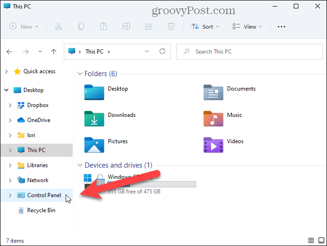Image resolution: width=327 pixels, height=246 pixels.
Task: Expand the Control Panel tree node
Action: [x=10, y=195]
